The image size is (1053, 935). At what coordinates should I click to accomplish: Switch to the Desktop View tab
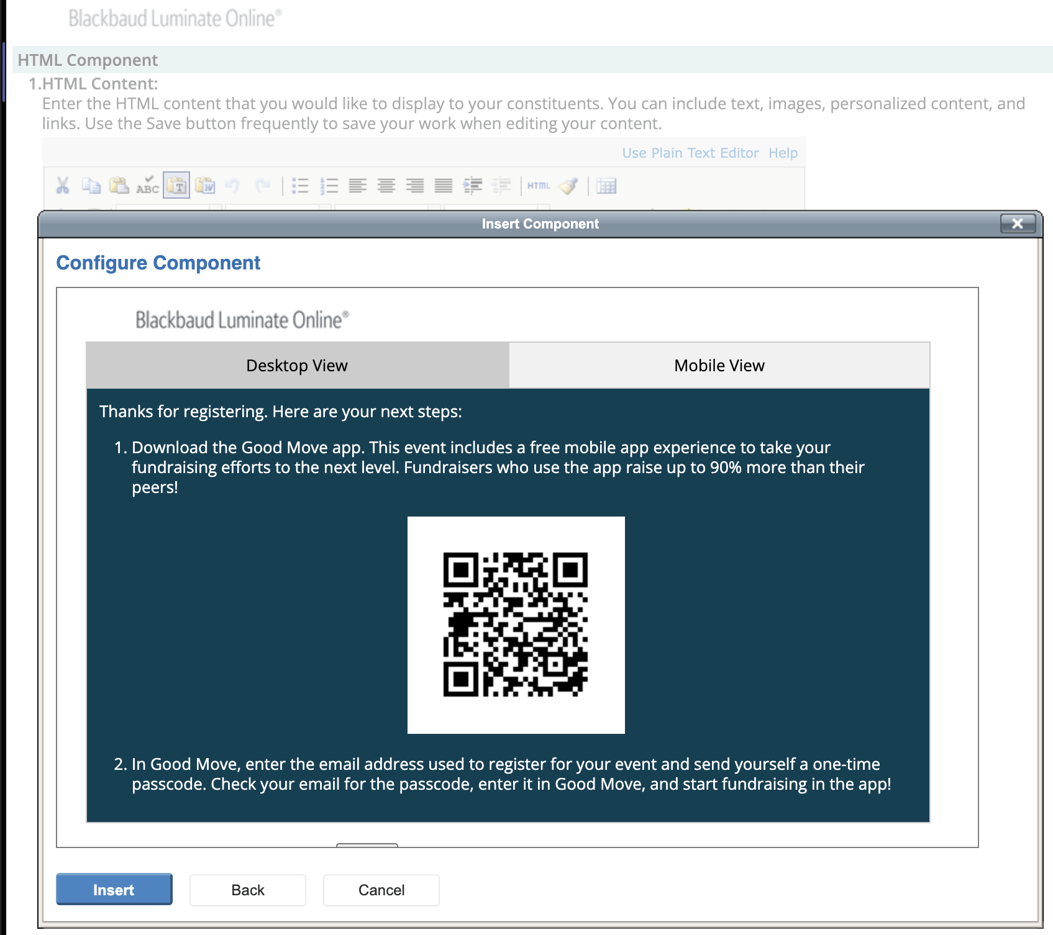297,365
